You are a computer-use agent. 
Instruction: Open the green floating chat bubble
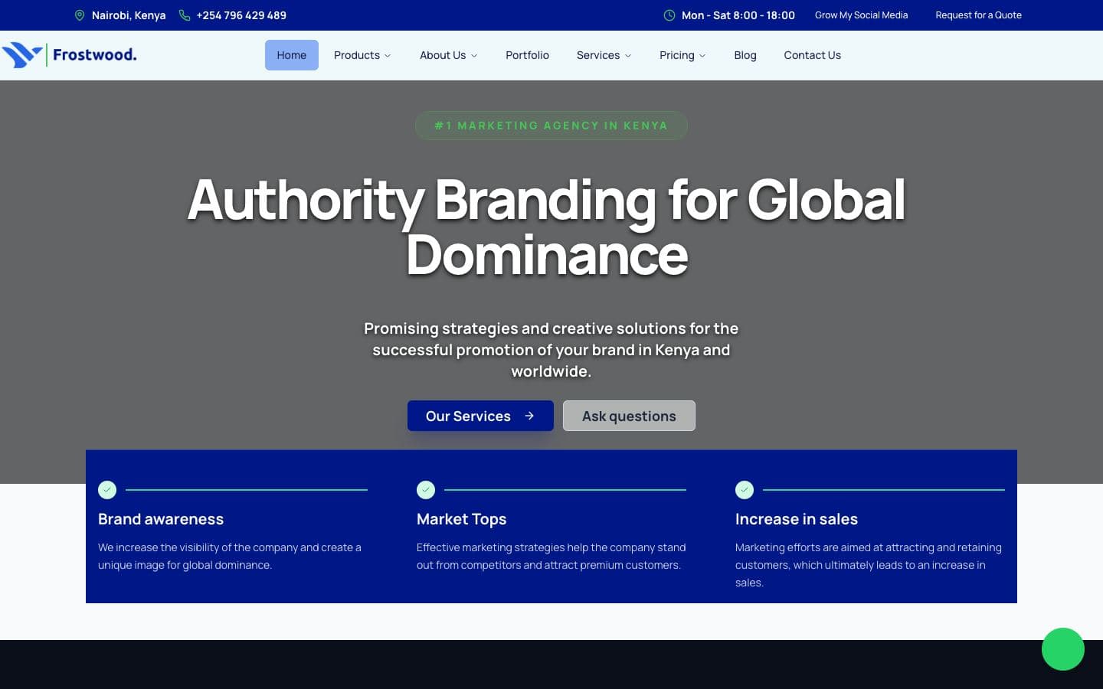(1063, 649)
